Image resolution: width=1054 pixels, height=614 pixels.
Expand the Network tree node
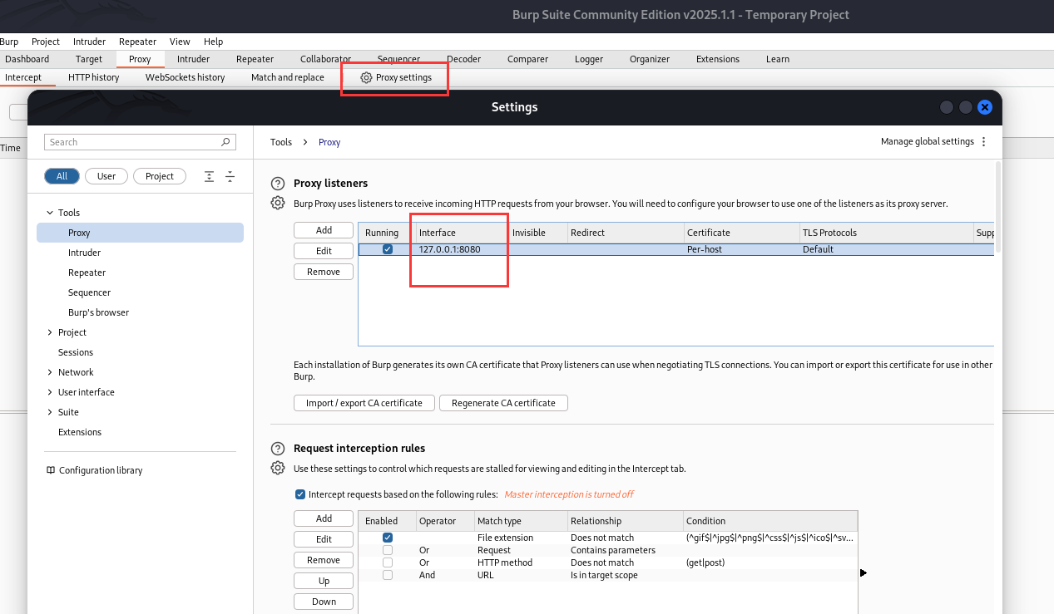point(50,372)
